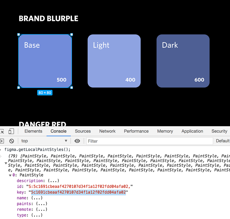Click the BRAND BLURPLE heading
230x219 pixels.
pyautogui.click(x=48, y=18)
